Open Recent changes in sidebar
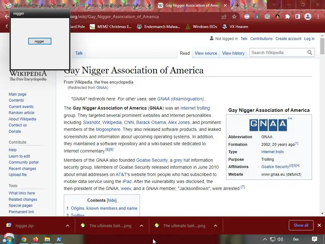Viewport: 325px width, 244px height. coord(23,169)
